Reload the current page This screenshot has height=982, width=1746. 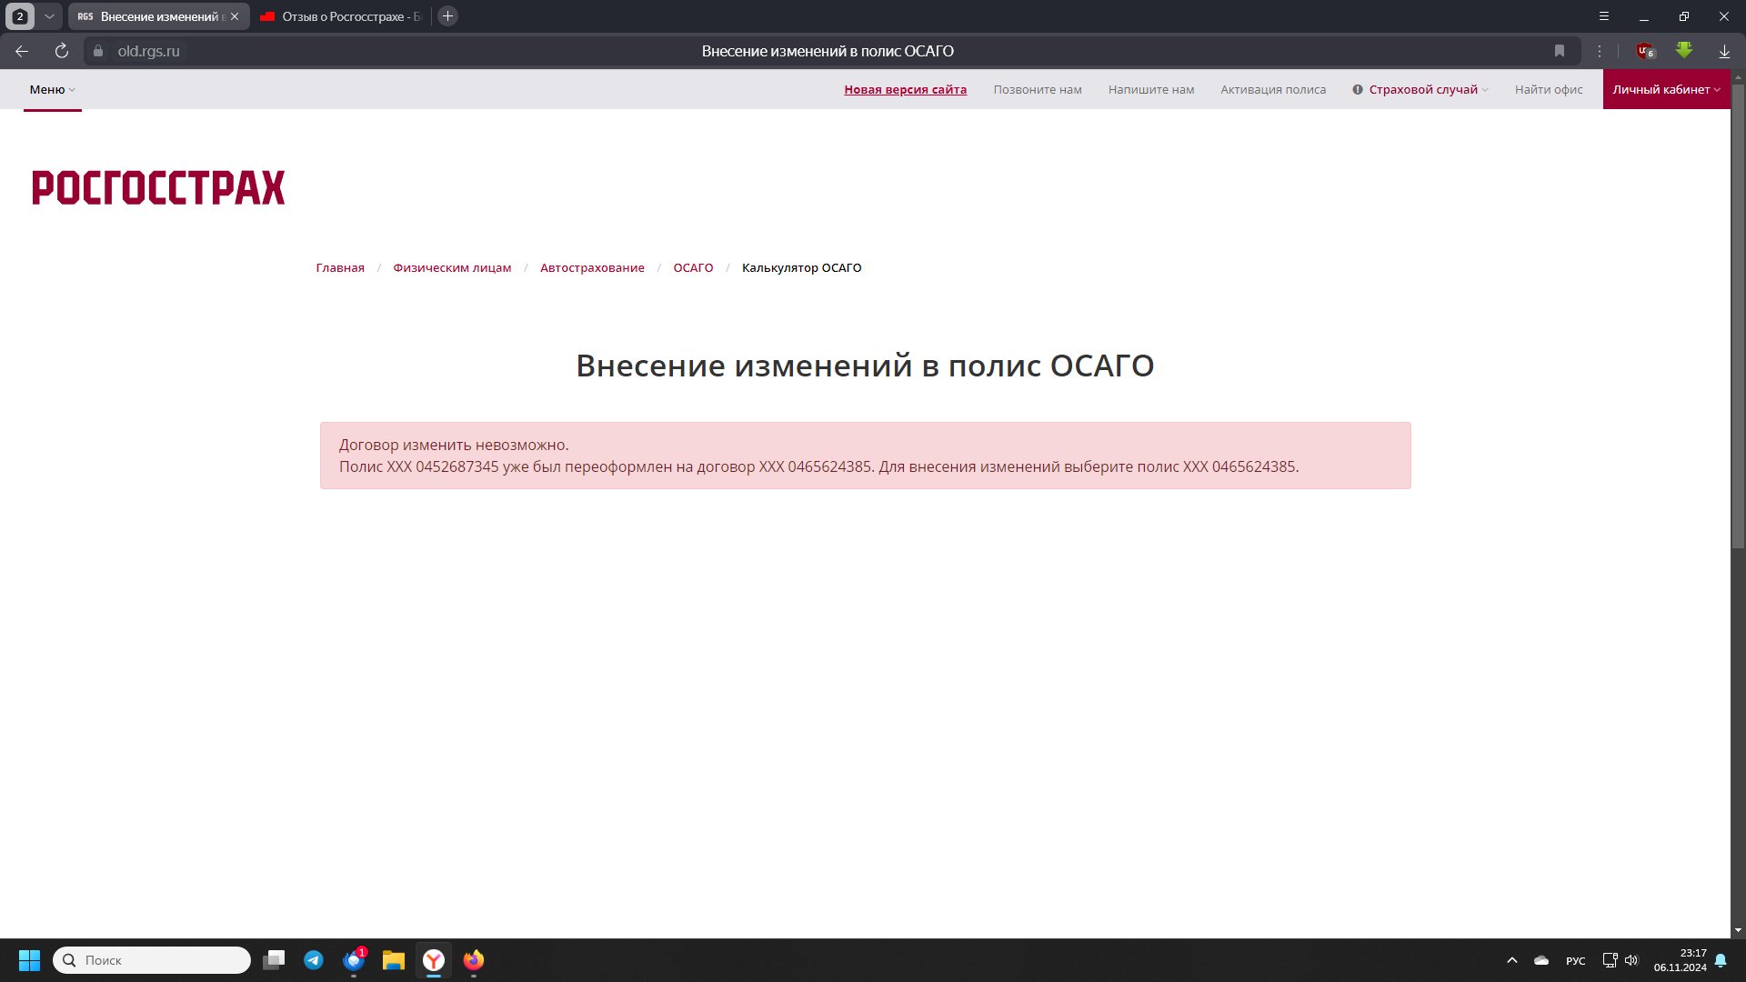pos(61,52)
